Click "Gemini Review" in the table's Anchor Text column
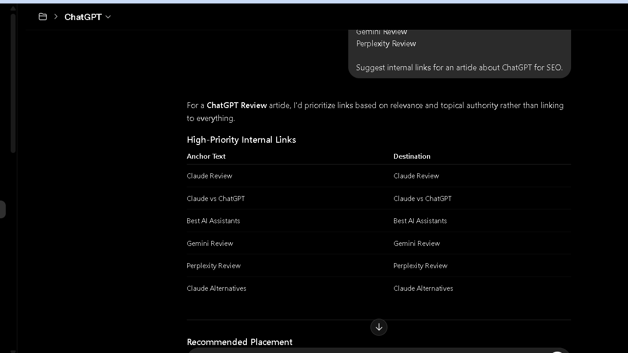This screenshot has height=353, width=628. pyautogui.click(x=210, y=243)
